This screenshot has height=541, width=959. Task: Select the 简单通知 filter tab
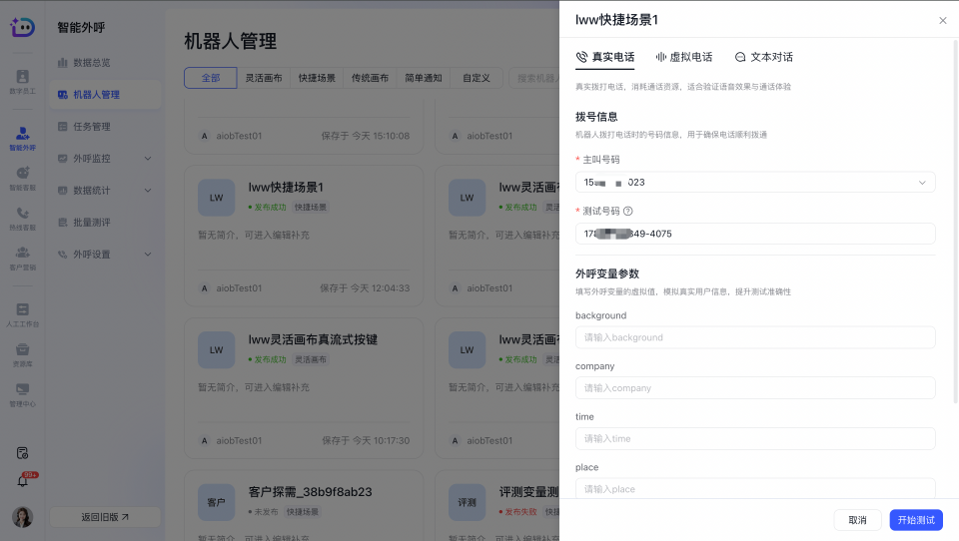[424, 78]
